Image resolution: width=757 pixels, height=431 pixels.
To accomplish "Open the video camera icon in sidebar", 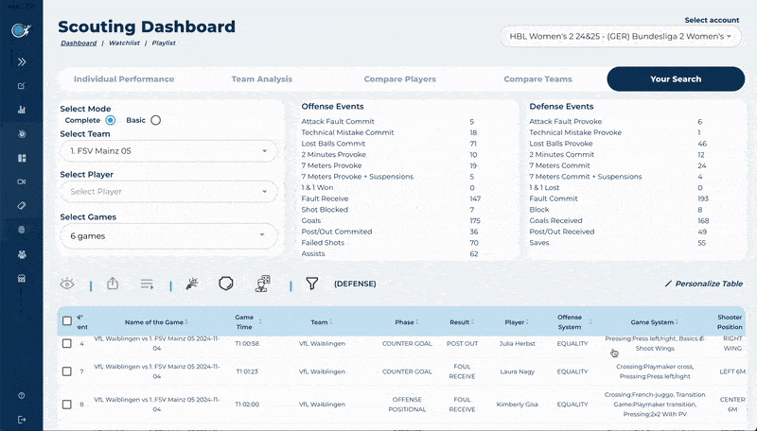I will tap(21, 181).
